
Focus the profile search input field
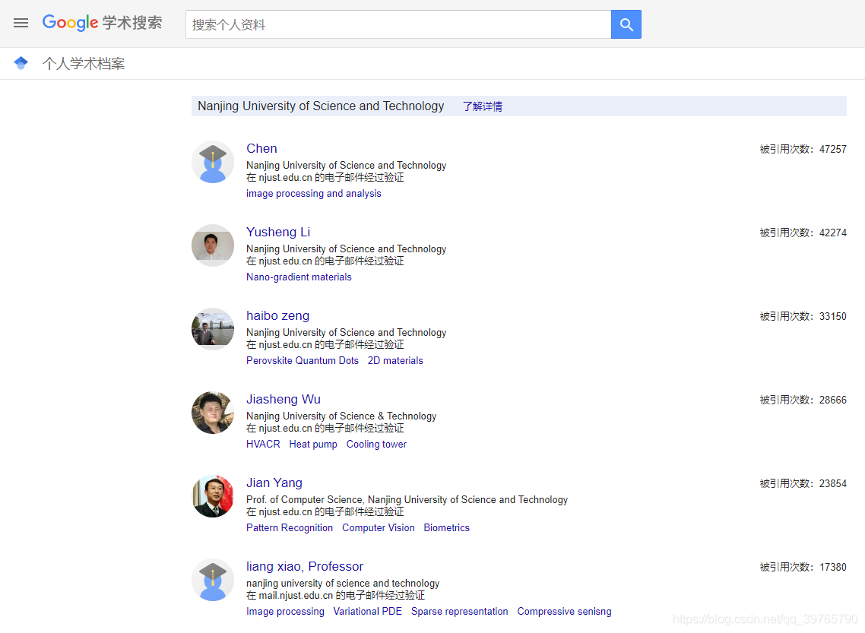coord(398,24)
